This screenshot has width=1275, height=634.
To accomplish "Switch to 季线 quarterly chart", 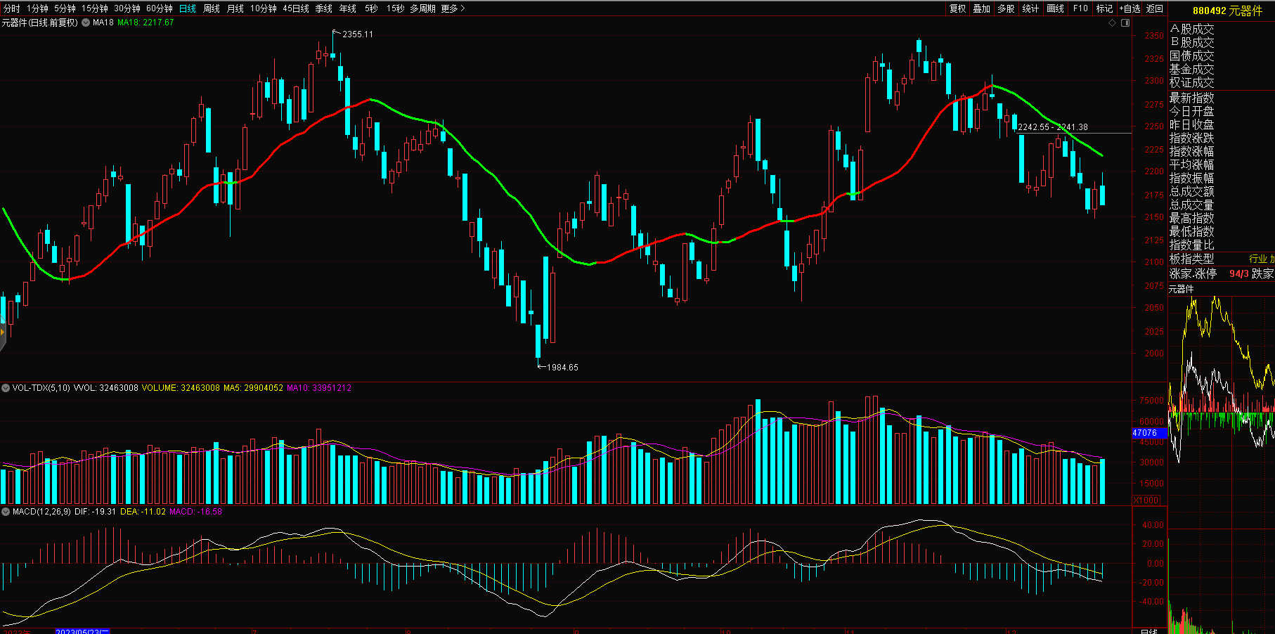I will coord(323,8).
